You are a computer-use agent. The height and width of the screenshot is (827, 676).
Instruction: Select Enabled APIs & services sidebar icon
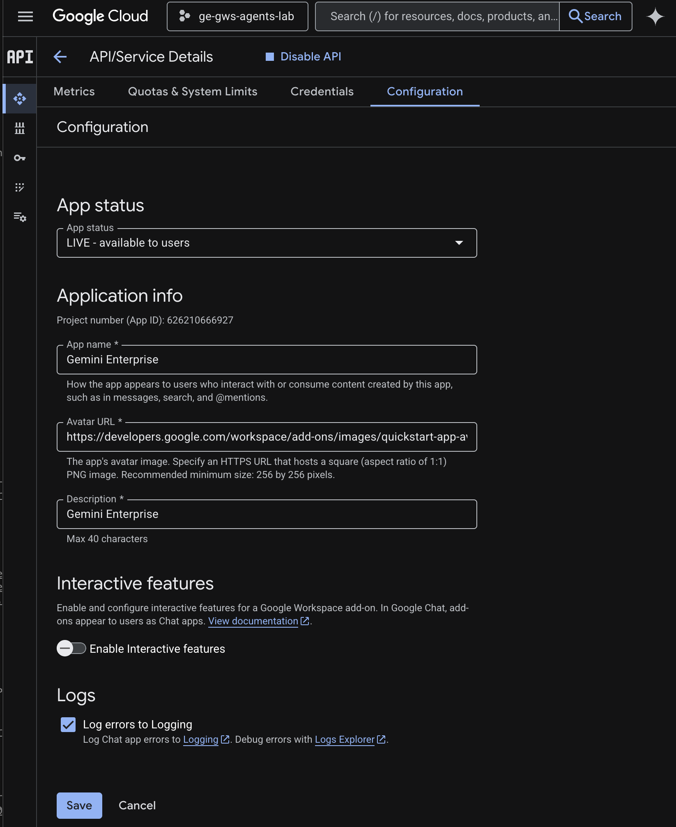pyautogui.click(x=20, y=99)
